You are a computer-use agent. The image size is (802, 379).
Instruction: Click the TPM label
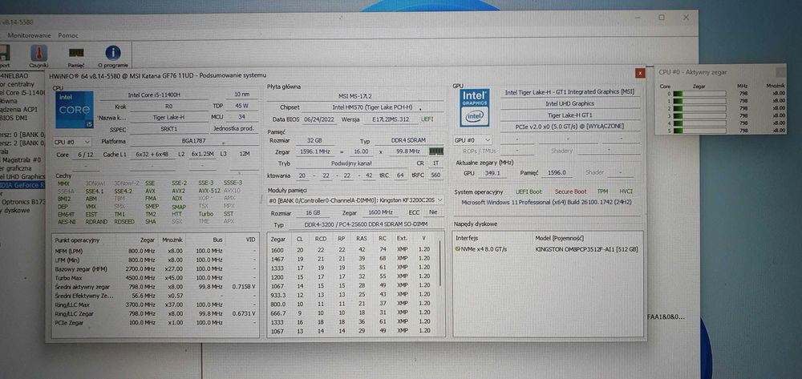pyautogui.click(x=602, y=192)
